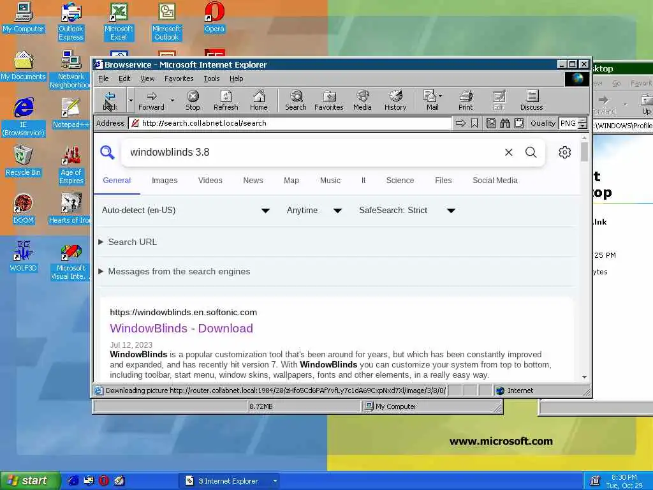Launch Opera from quick launch bar
The width and height of the screenshot is (653, 490).
tap(104, 480)
